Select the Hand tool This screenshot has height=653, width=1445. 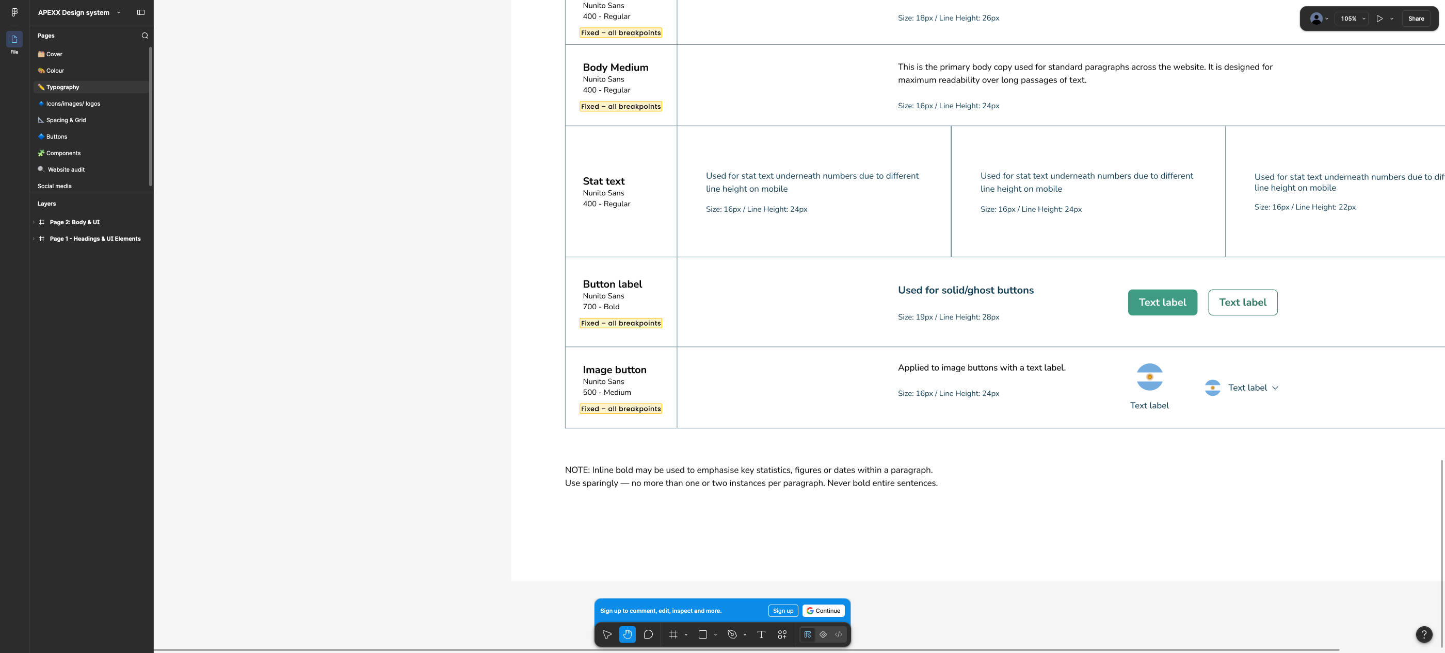click(x=627, y=634)
